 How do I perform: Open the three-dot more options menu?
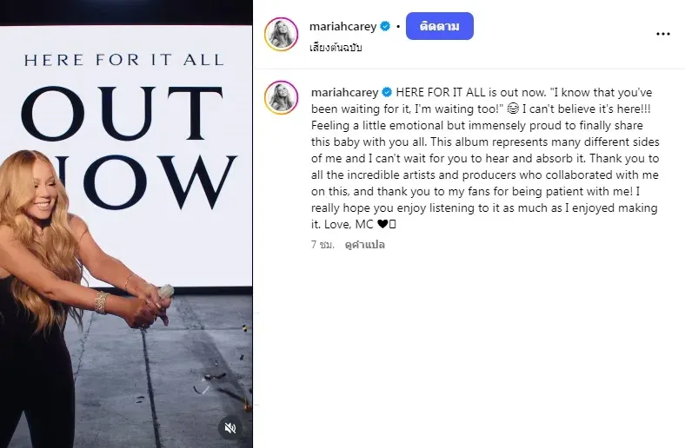pos(662,34)
